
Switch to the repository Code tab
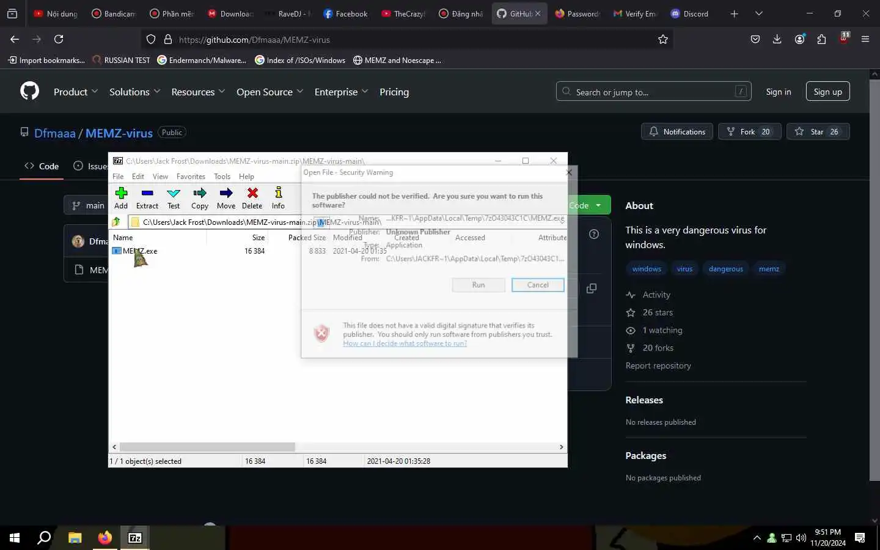(42, 166)
